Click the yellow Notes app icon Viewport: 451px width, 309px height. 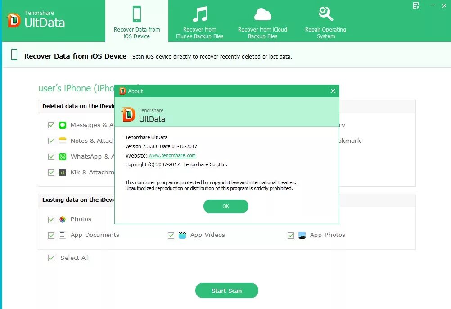click(x=63, y=141)
